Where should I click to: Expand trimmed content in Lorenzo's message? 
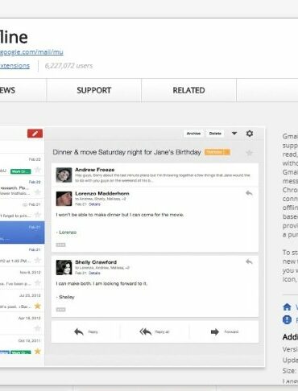pos(60,245)
